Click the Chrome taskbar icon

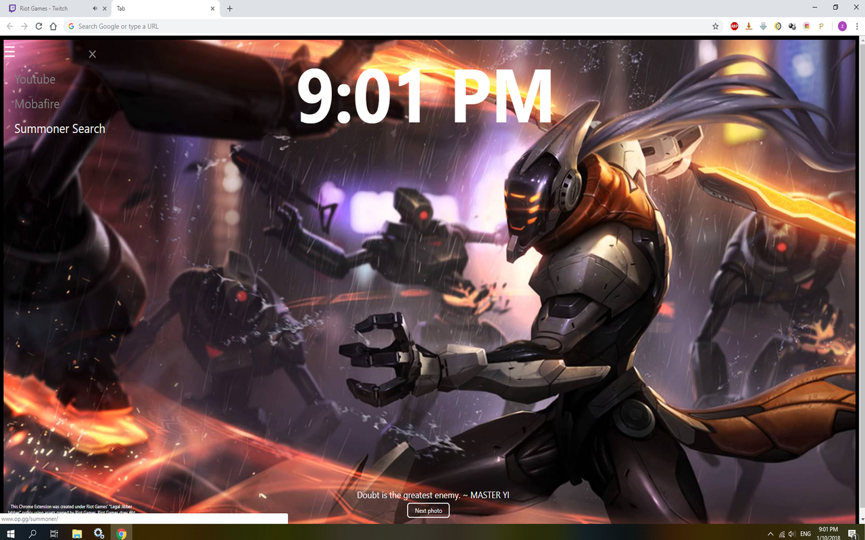(122, 533)
